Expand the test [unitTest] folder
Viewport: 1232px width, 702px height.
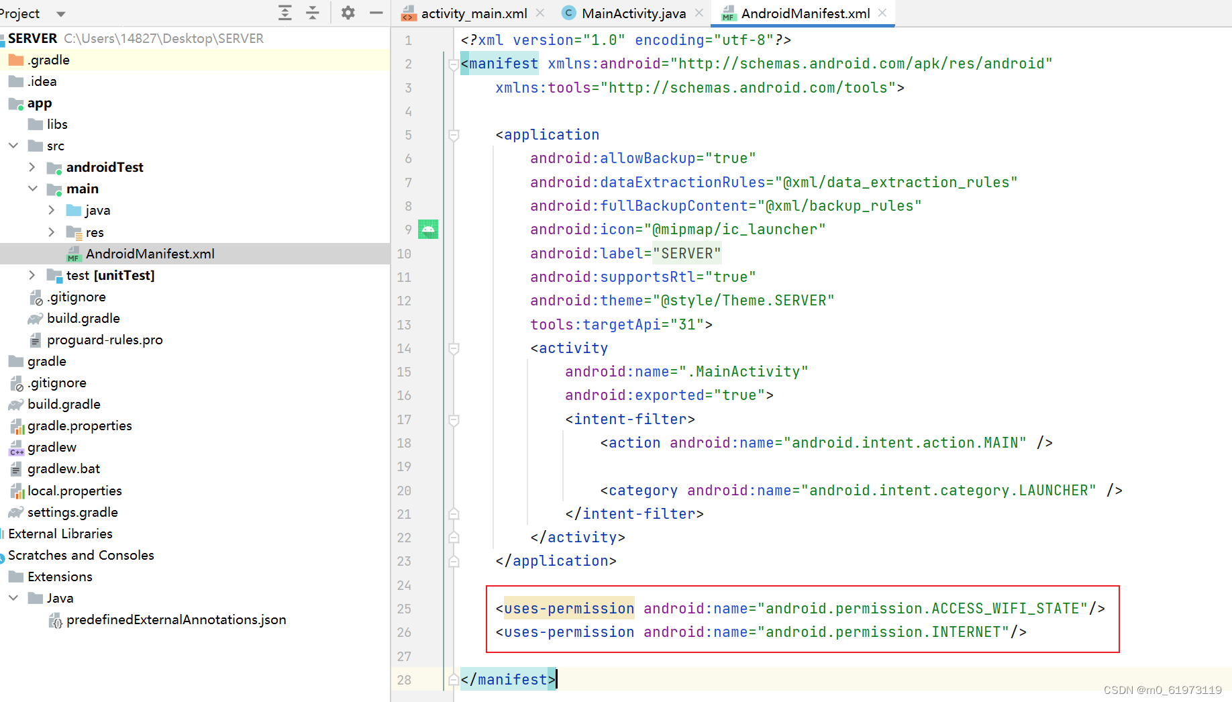32,275
